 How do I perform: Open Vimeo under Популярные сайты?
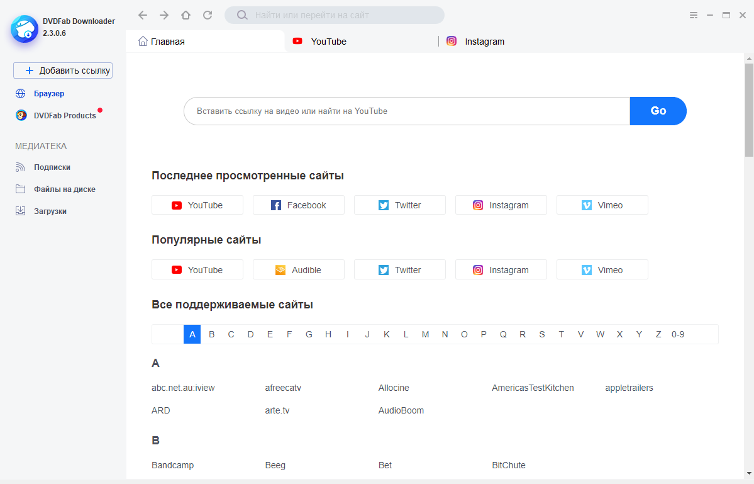tap(602, 269)
